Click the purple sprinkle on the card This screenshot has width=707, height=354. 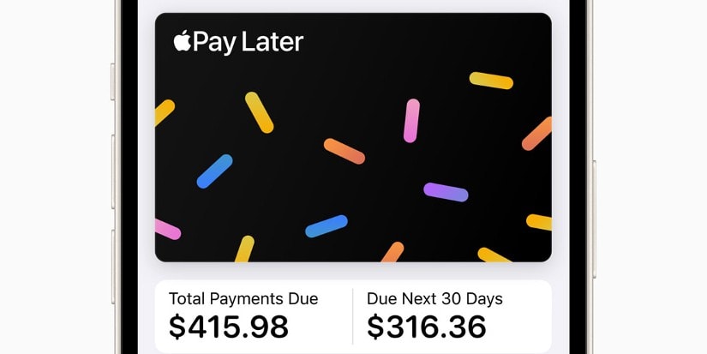coord(446,192)
